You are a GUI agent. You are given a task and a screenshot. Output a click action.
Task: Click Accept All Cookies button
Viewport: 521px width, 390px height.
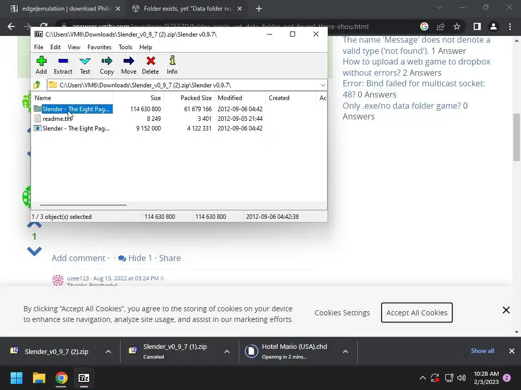point(417,312)
